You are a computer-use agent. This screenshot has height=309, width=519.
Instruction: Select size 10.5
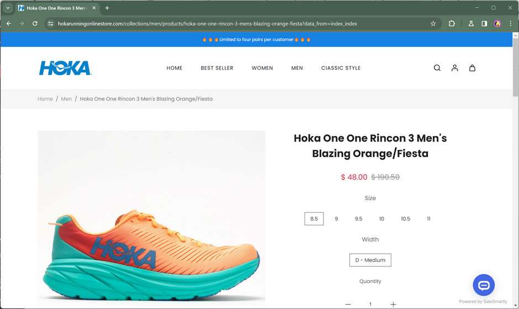click(x=406, y=218)
